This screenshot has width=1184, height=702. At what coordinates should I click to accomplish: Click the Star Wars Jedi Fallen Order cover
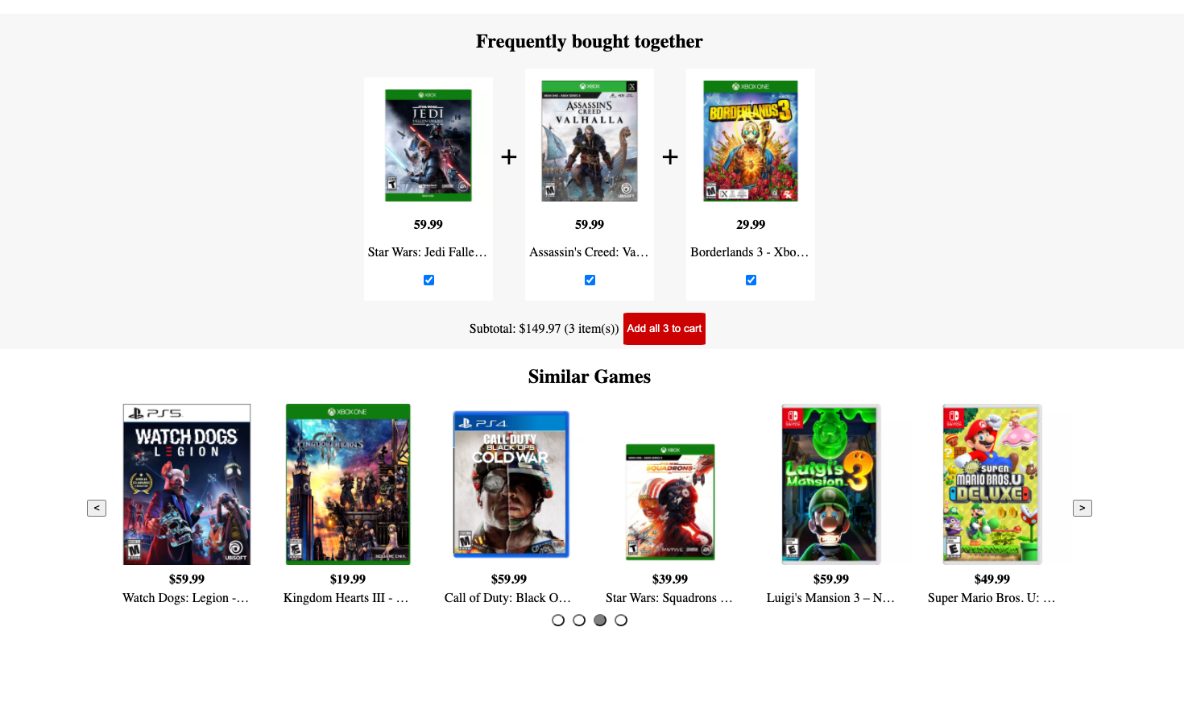pos(428,145)
